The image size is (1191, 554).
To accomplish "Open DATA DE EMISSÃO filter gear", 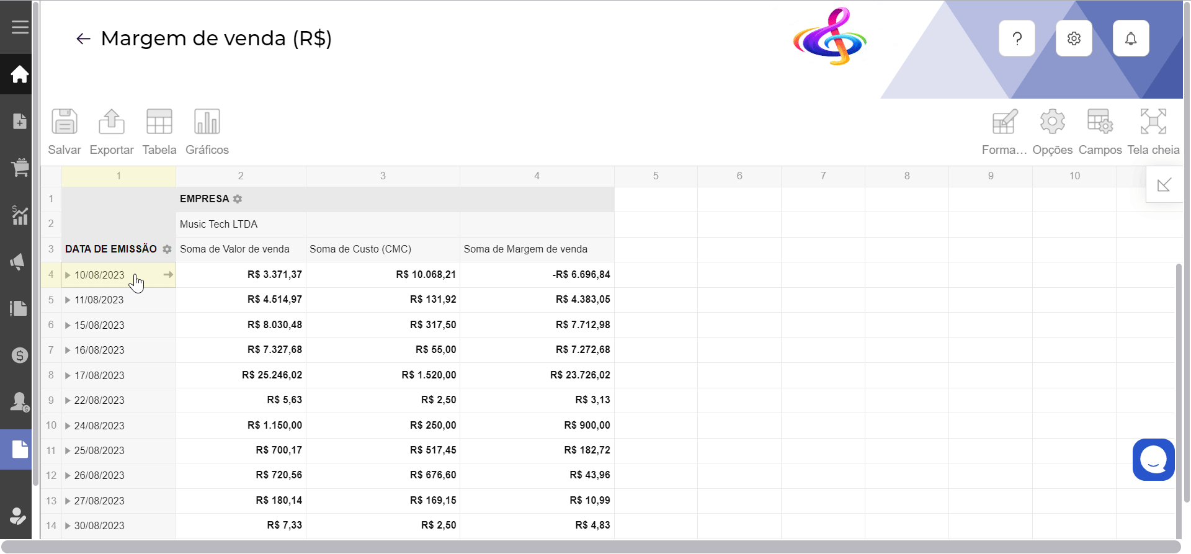I will pos(167,249).
